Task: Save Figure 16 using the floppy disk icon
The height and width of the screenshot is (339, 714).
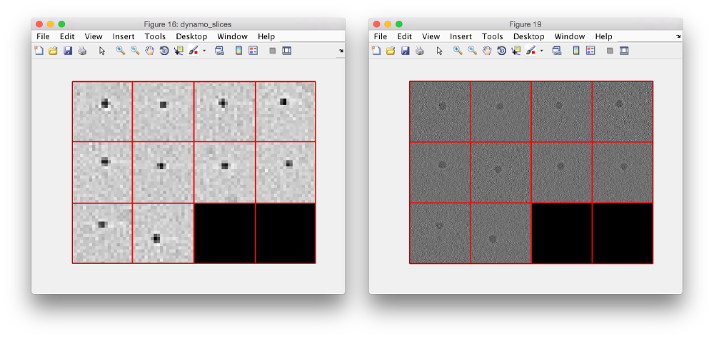Action: tap(68, 51)
